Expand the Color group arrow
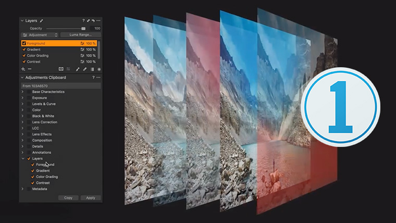 pyautogui.click(x=22, y=110)
